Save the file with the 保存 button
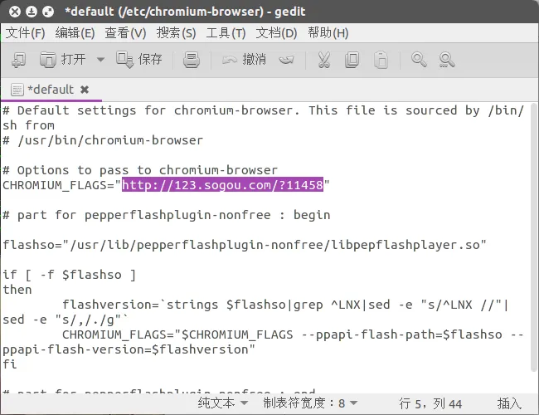This screenshot has height=415, width=539. click(x=138, y=60)
